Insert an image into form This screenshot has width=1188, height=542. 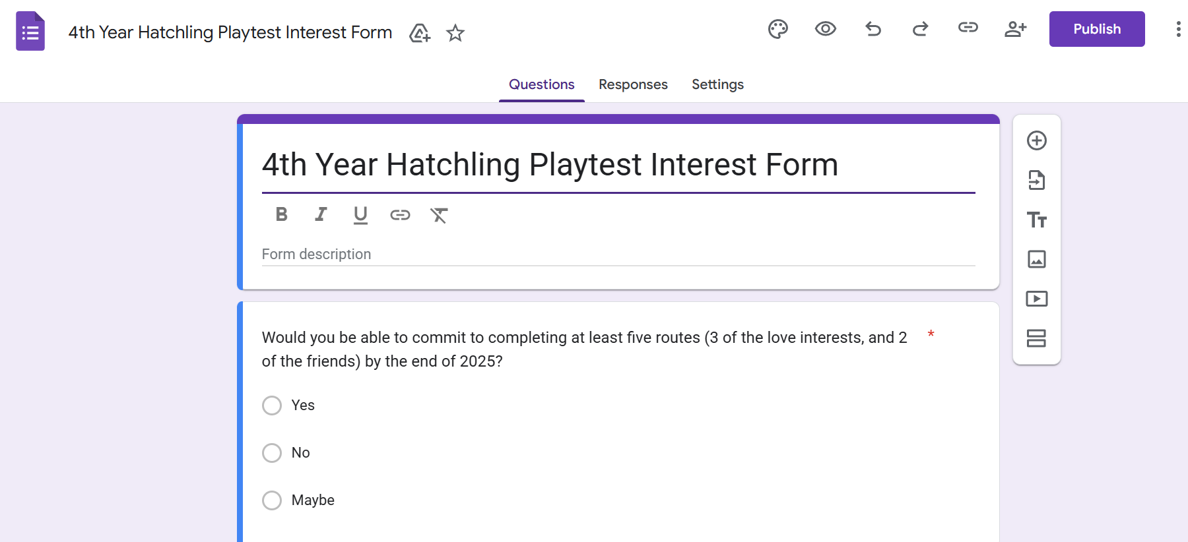1037,259
